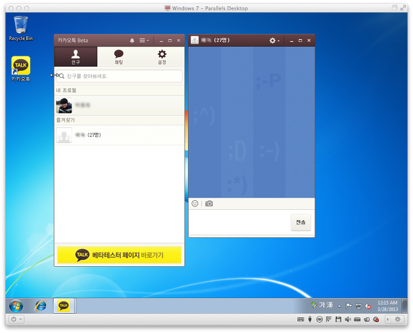Click the chat window avatar in title bar

[x=195, y=41]
